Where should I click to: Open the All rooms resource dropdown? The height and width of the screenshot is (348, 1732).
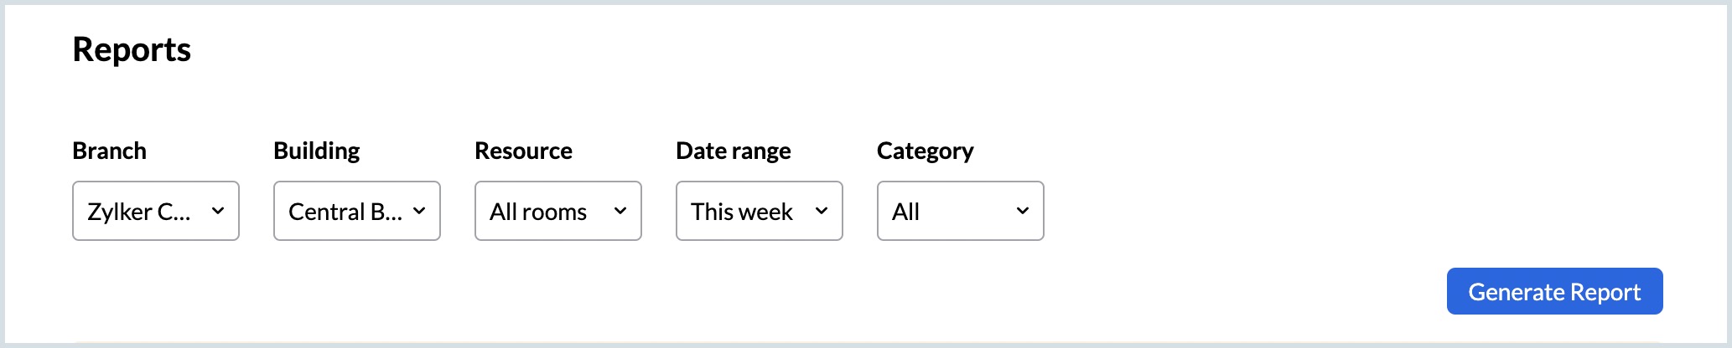click(x=558, y=211)
